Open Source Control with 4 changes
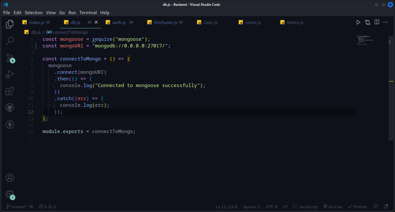Image resolution: width=395 pixels, height=212 pixels. pyautogui.click(x=10, y=58)
